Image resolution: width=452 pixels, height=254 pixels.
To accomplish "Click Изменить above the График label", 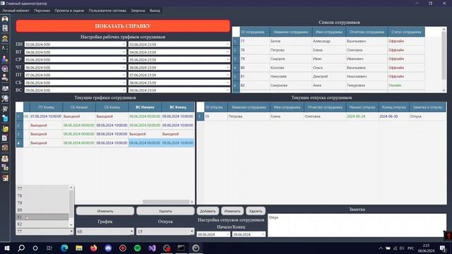I will [105, 211].
